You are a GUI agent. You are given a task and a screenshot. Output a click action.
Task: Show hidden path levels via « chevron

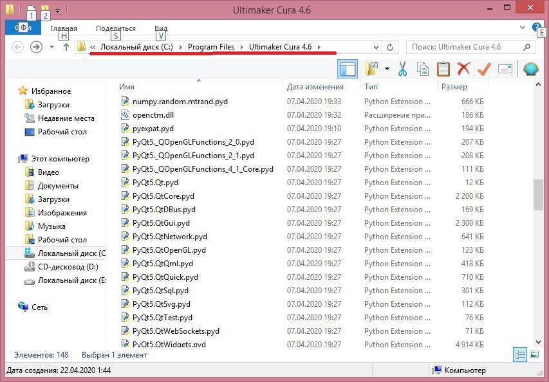(x=93, y=47)
